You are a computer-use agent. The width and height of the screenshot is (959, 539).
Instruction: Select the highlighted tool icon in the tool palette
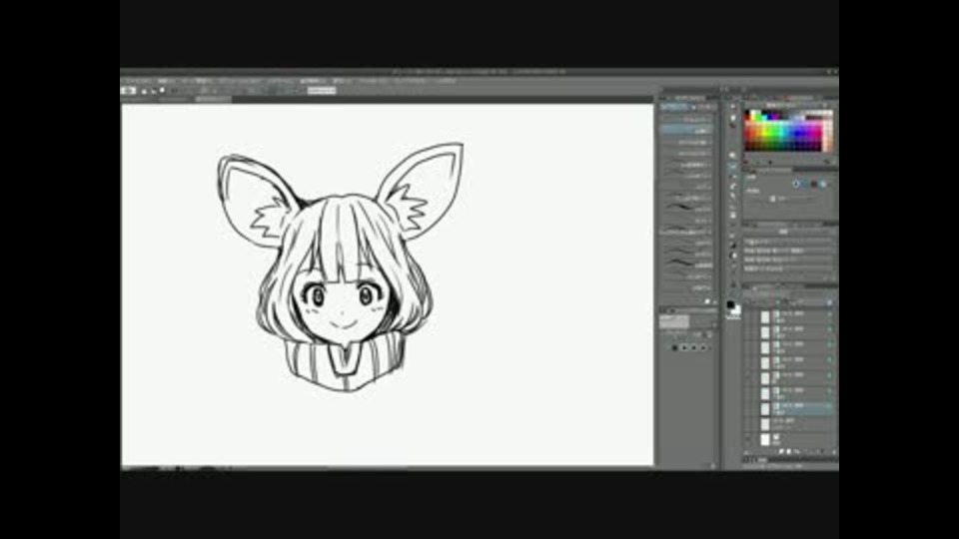coord(733,166)
